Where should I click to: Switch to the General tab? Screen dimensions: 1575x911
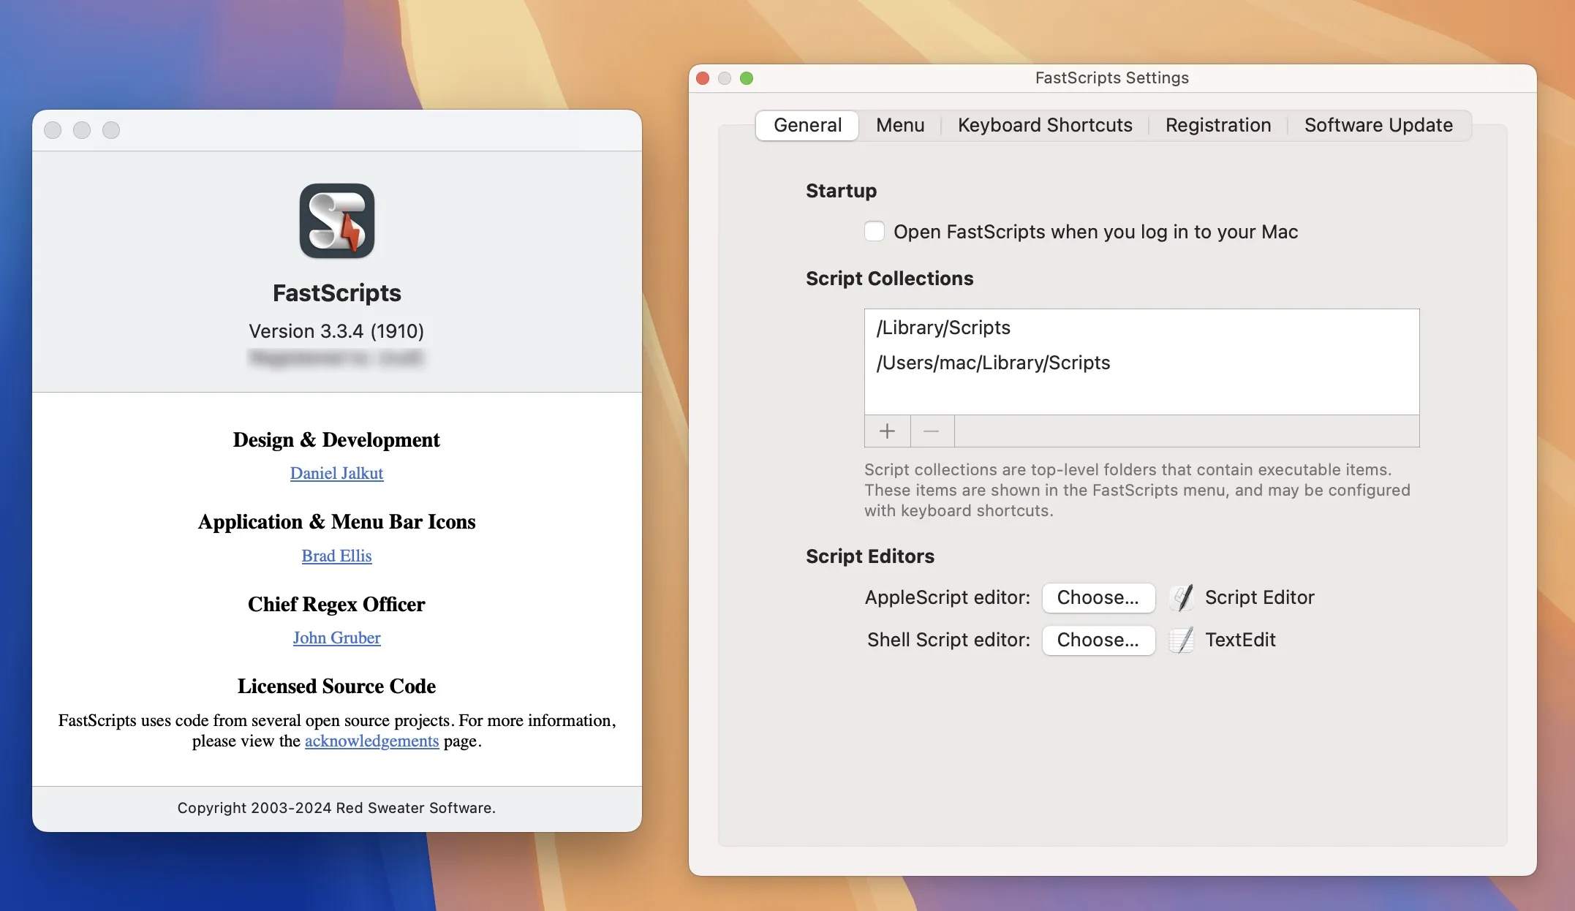[807, 125]
